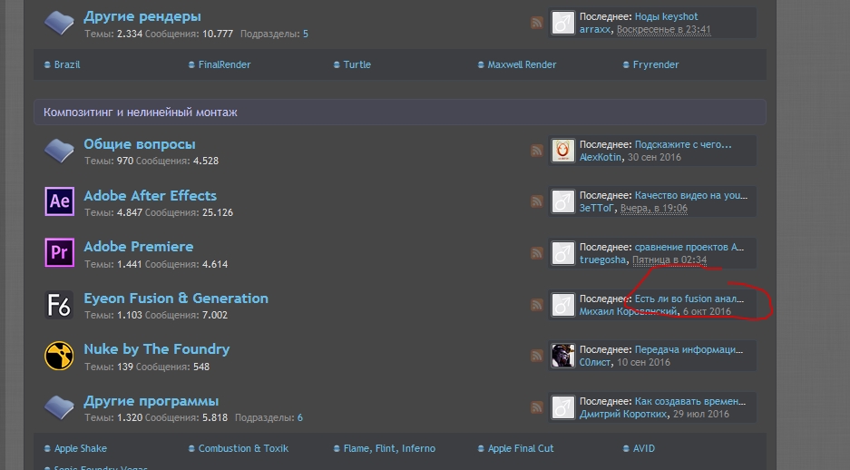850x470 pixels.
Task: Click the RSS feed icon for Nuke by The Foundry
Action: coord(537,356)
